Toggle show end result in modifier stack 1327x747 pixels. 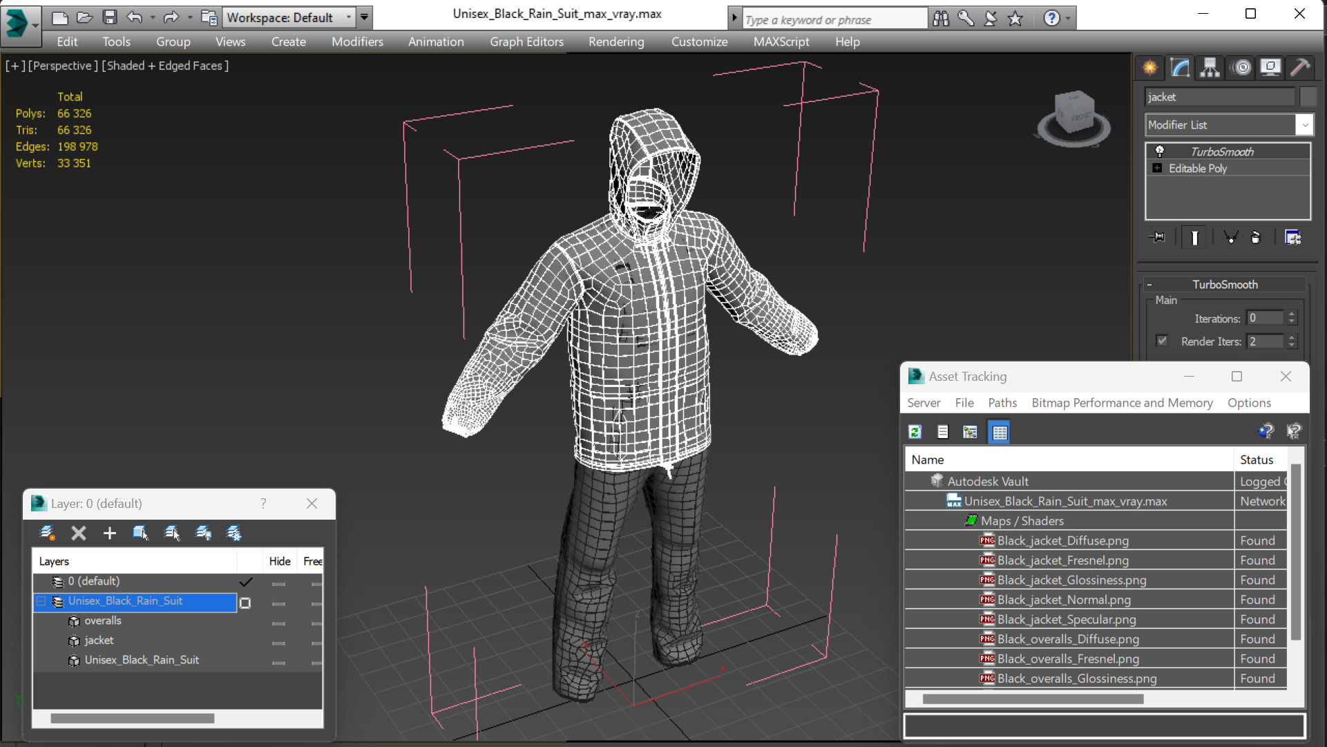1194,237
